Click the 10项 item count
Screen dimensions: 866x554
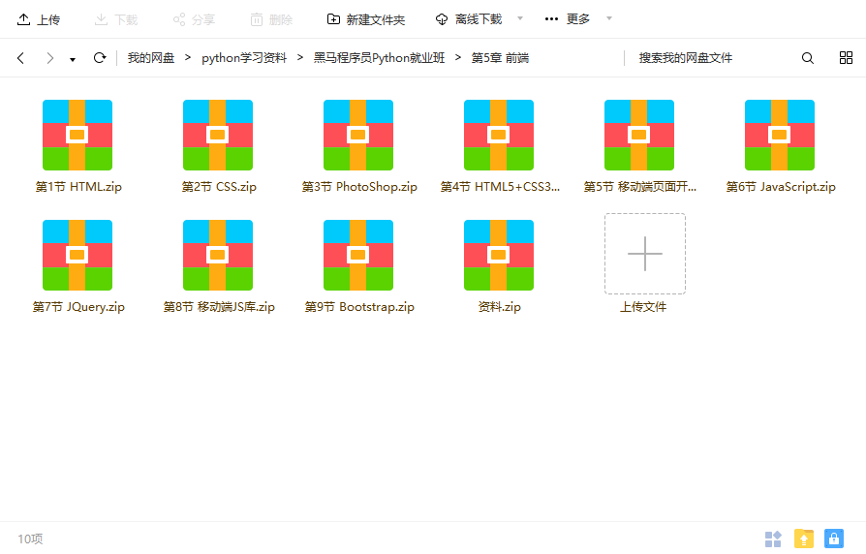30,539
